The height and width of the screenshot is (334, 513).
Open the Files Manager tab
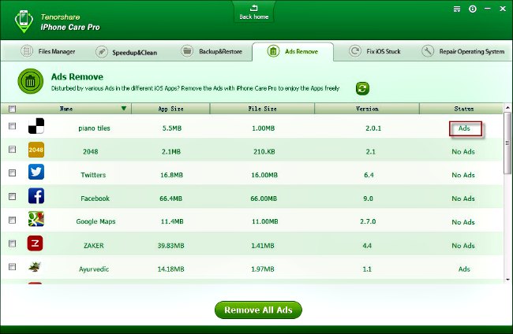pyautogui.click(x=48, y=51)
